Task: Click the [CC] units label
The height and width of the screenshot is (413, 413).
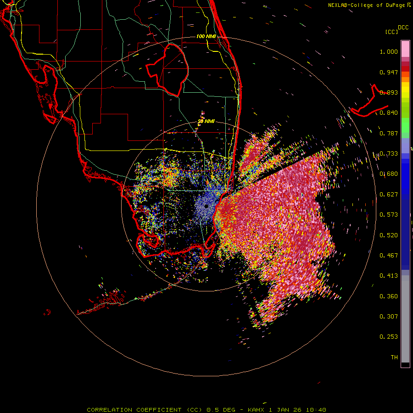Action: point(391,32)
